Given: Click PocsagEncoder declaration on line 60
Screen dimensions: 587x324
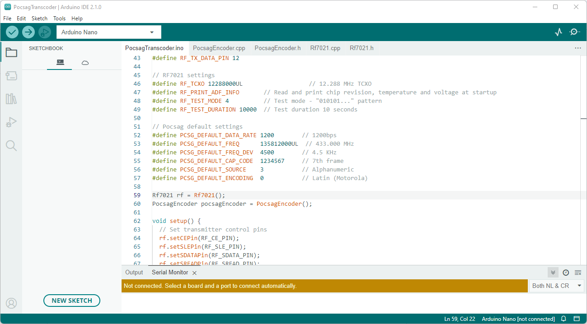Looking at the screenshot, I should tap(232, 204).
